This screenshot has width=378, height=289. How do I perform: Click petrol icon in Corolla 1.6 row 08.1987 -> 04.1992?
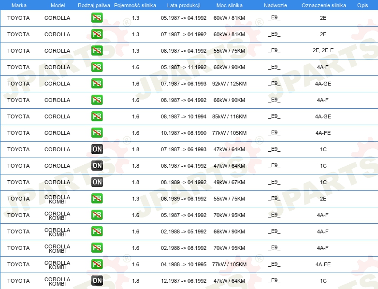click(97, 100)
